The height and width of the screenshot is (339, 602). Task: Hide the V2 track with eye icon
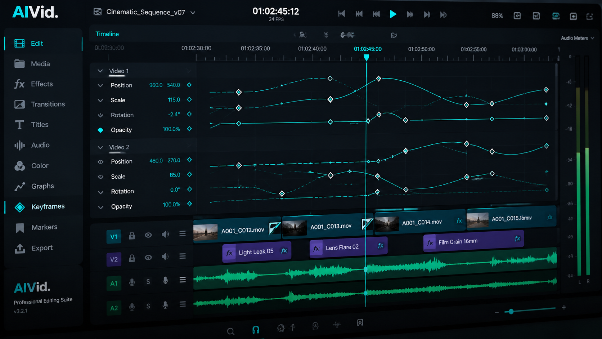(148, 258)
